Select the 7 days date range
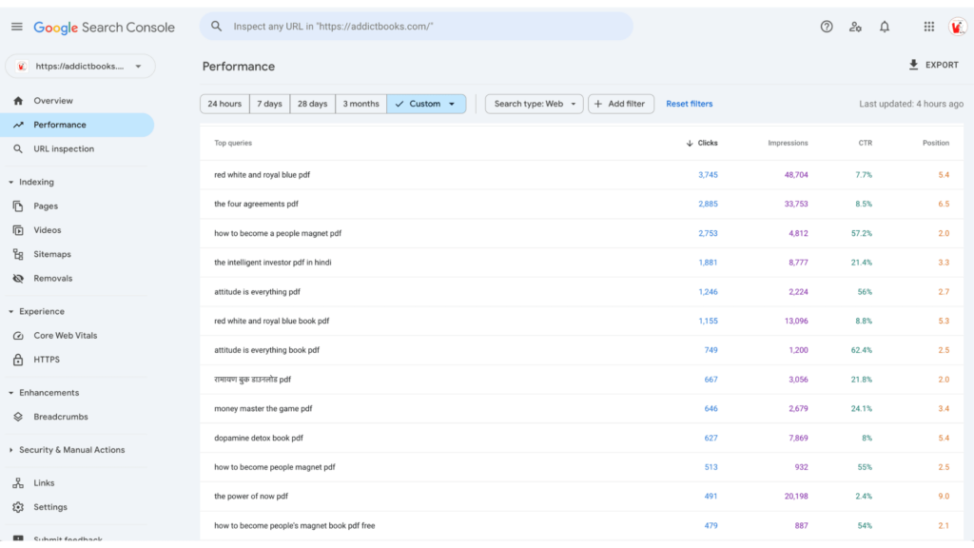 pos(269,104)
